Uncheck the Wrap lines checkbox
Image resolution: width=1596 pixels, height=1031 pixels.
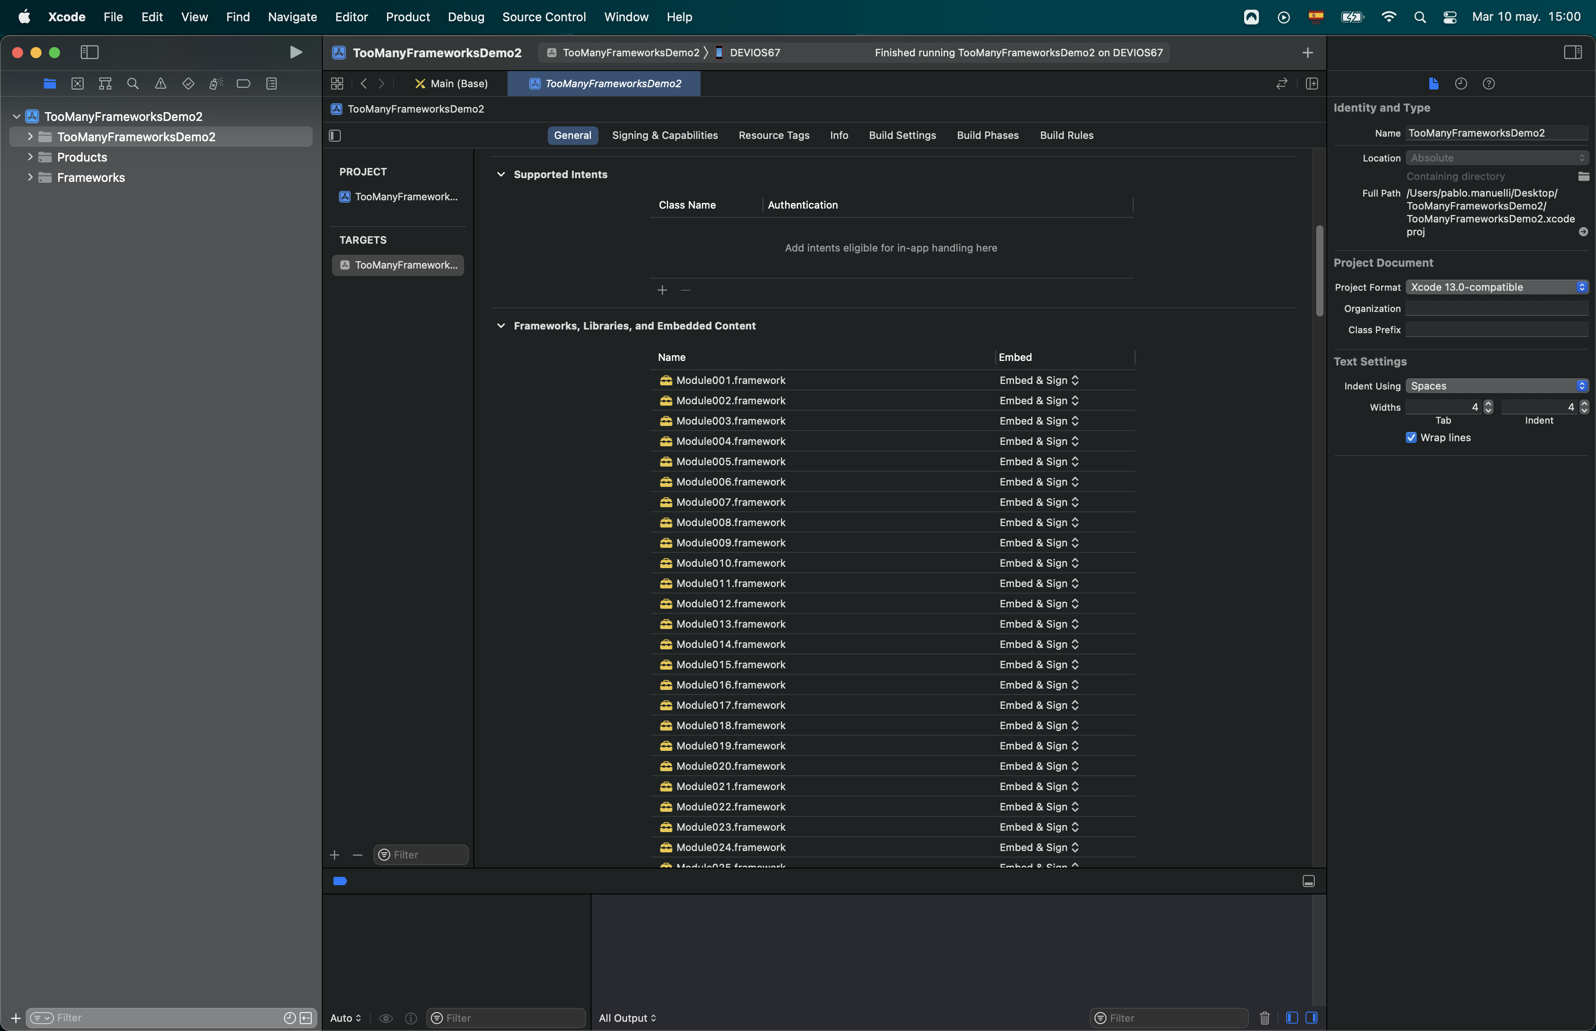[x=1411, y=437]
